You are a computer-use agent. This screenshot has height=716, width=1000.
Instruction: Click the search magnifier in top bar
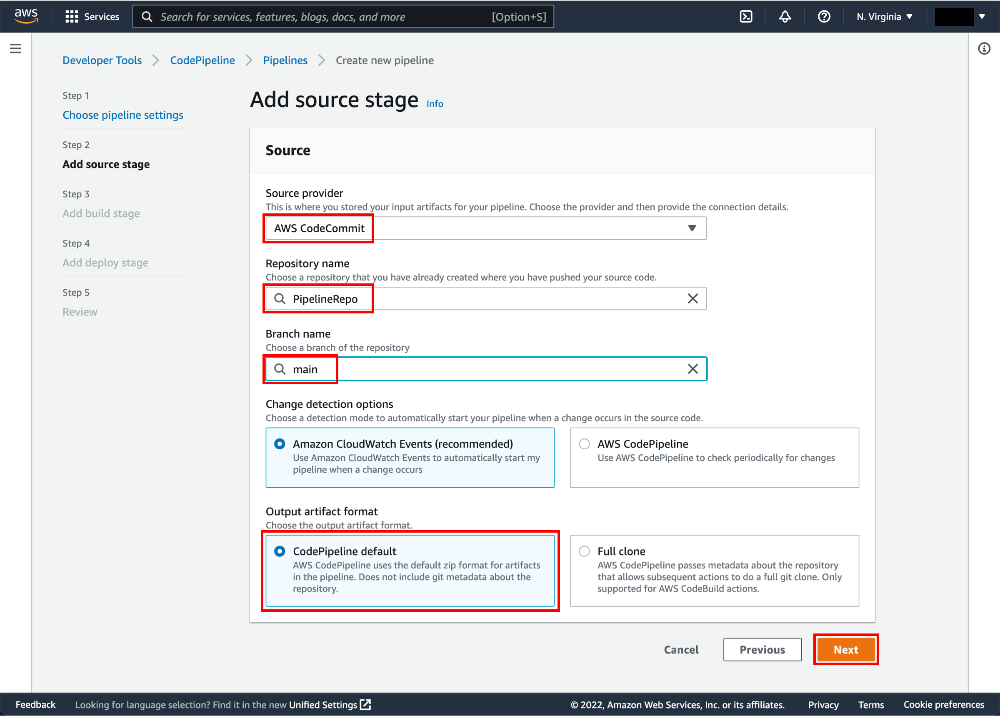click(147, 17)
